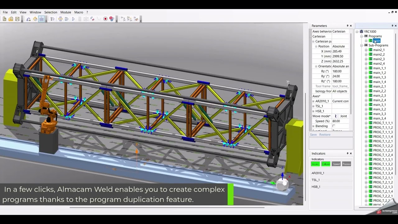
Task: Click the orange diamond view icon
Action: [x=35, y=19]
